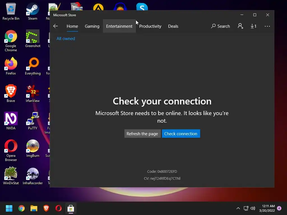The width and height of the screenshot is (287, 215).
Task: Click the Microsoft Store taskbar icon
Action: pyautogui.click(x=71, y=208)
